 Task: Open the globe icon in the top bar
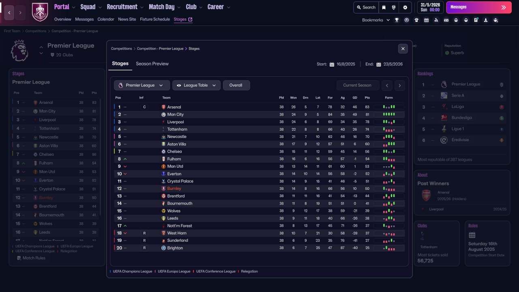pos(394,7)
